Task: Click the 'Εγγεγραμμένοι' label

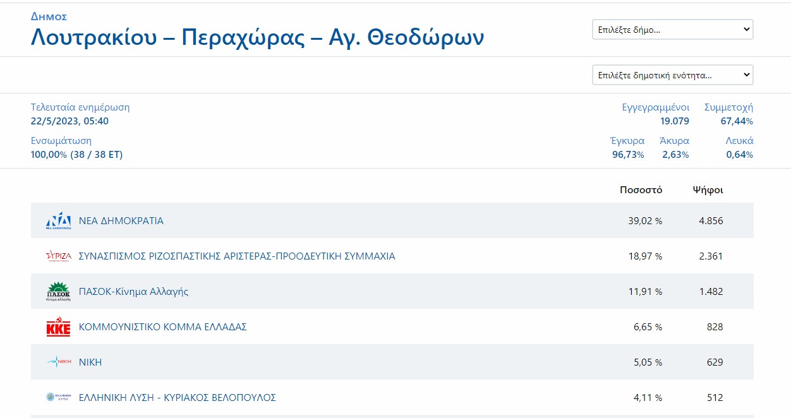Action: [656, 107]
